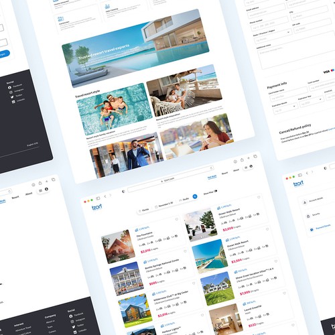The image size is (335, 335).
Task: Favorite Shore Crest Vacation Villas with heart icon
Action: [x=276, y=261]
